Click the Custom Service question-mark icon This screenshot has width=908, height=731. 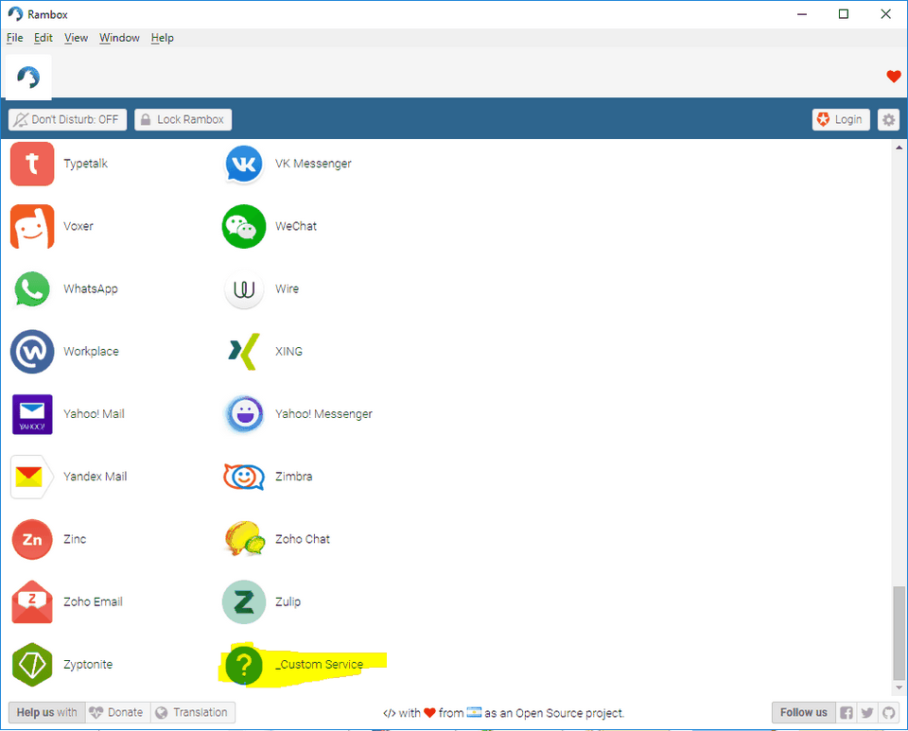click(244, 665)
